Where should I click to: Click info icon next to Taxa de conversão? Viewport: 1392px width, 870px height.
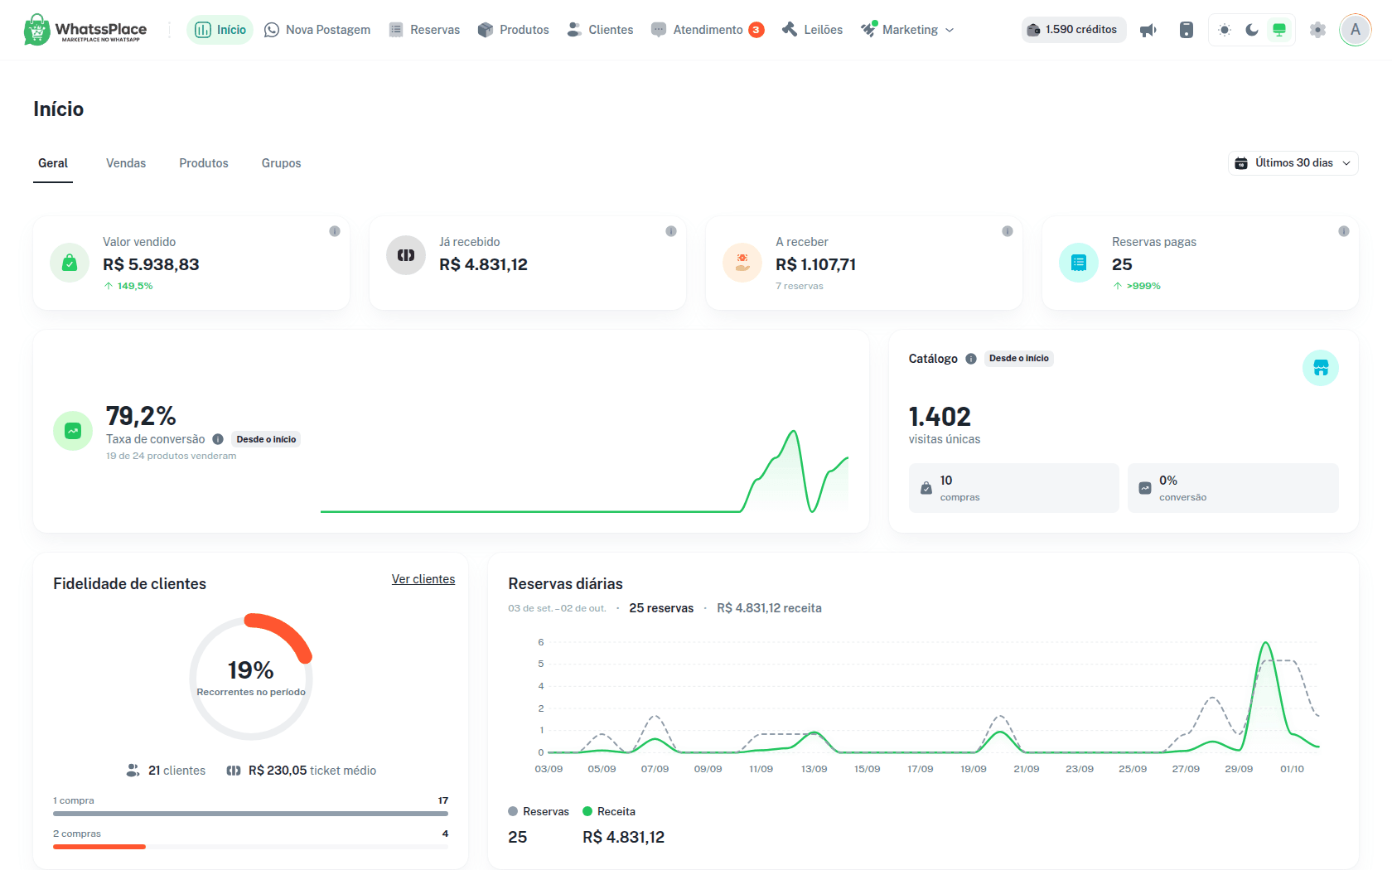pyautogui.click(x=218, y=439)
